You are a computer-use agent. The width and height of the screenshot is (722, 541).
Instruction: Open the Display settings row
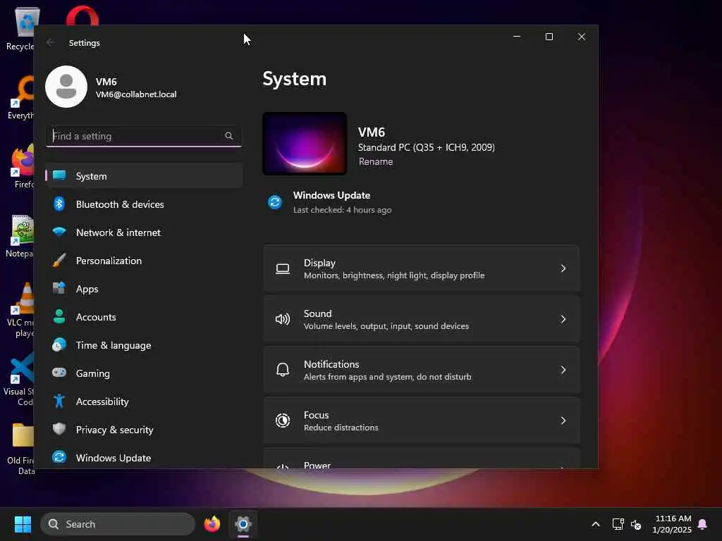pyautogui.click(x=422, y=268)
